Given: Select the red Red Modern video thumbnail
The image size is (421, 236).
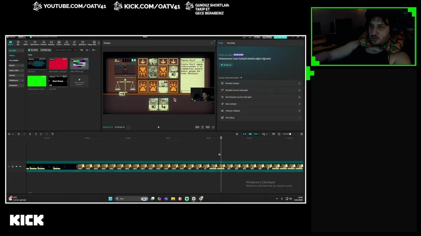Looking at the screenshot, I should point(58,64).
